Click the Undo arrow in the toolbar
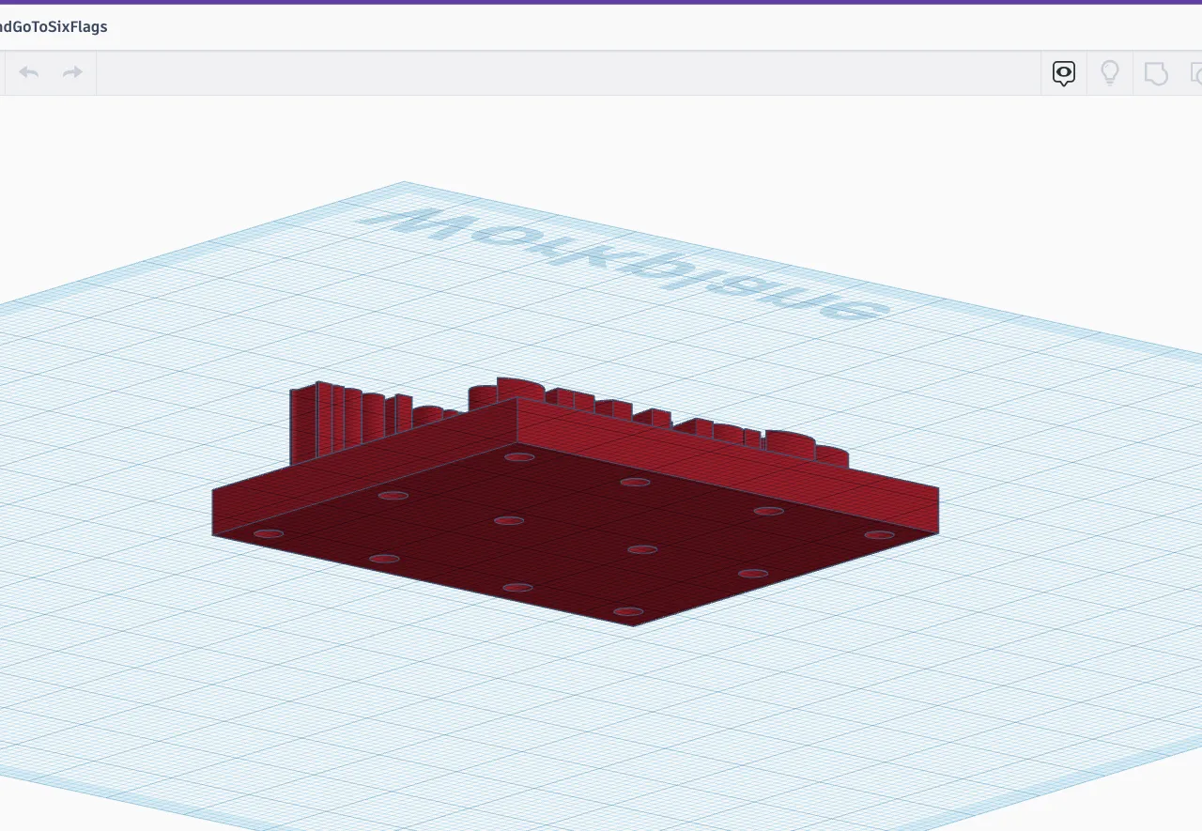Screen dimensions: 1202x831 (x=29, y=72)
